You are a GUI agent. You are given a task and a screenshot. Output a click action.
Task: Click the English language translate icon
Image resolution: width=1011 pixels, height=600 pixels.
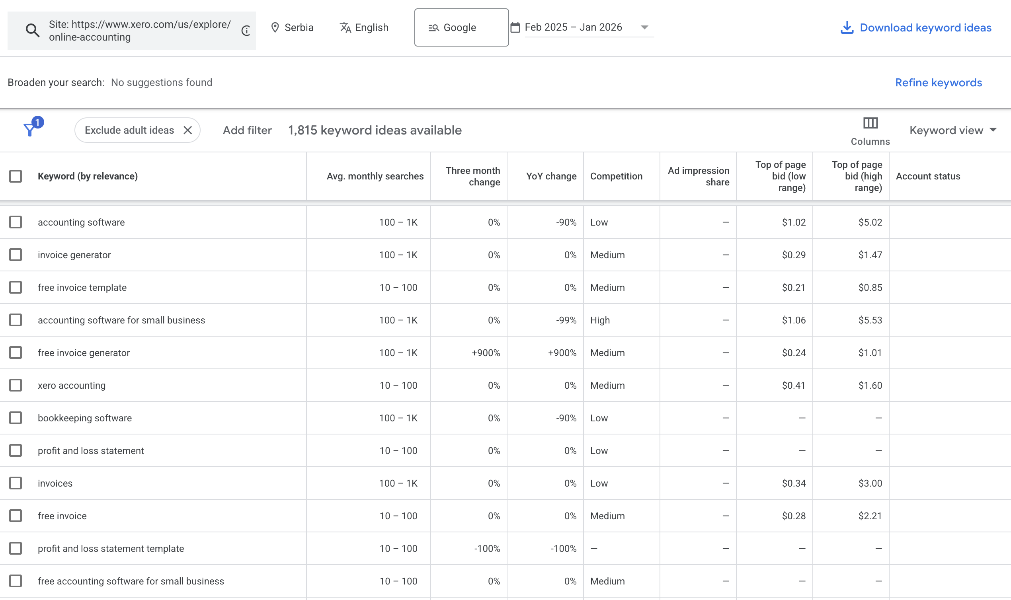345,27
